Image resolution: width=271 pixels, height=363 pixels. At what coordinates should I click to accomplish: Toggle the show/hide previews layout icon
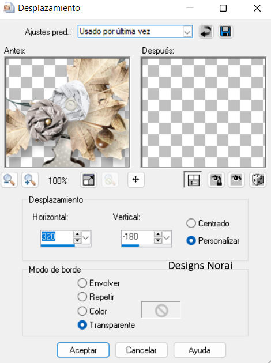click(x=193, y=180)
